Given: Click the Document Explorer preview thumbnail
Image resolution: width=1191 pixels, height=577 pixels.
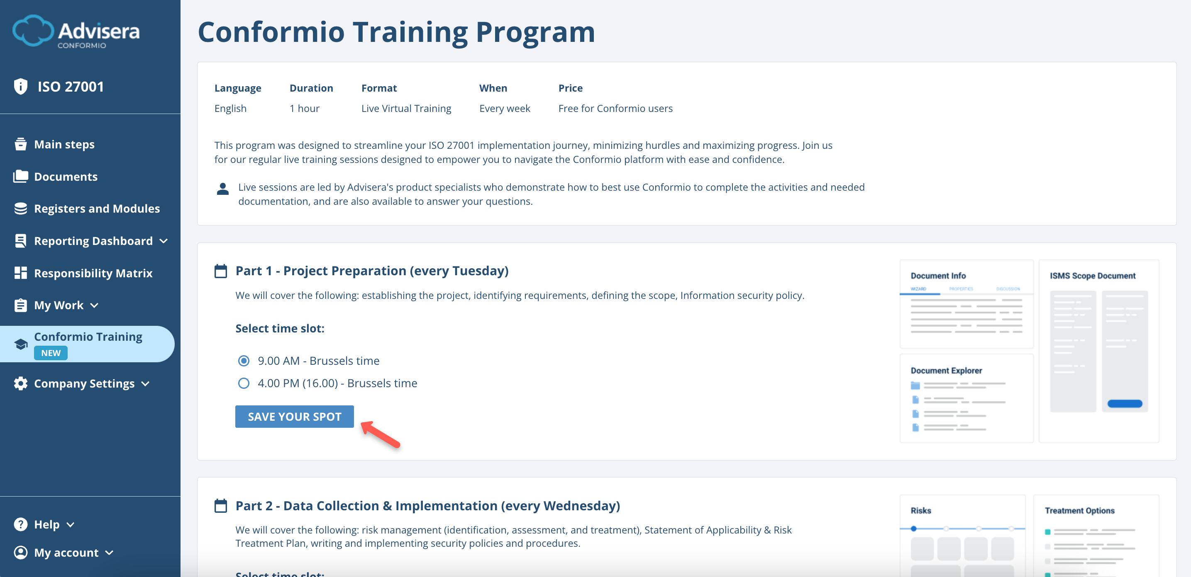Looking at the screenshot, I should 966,398.
